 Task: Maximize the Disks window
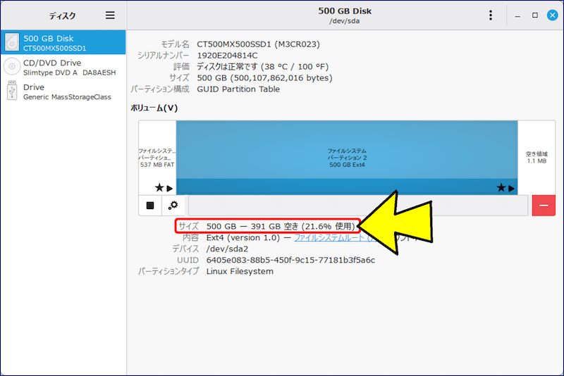coord(534,15)
